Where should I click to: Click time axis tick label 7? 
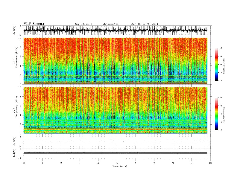pos(154,163)
